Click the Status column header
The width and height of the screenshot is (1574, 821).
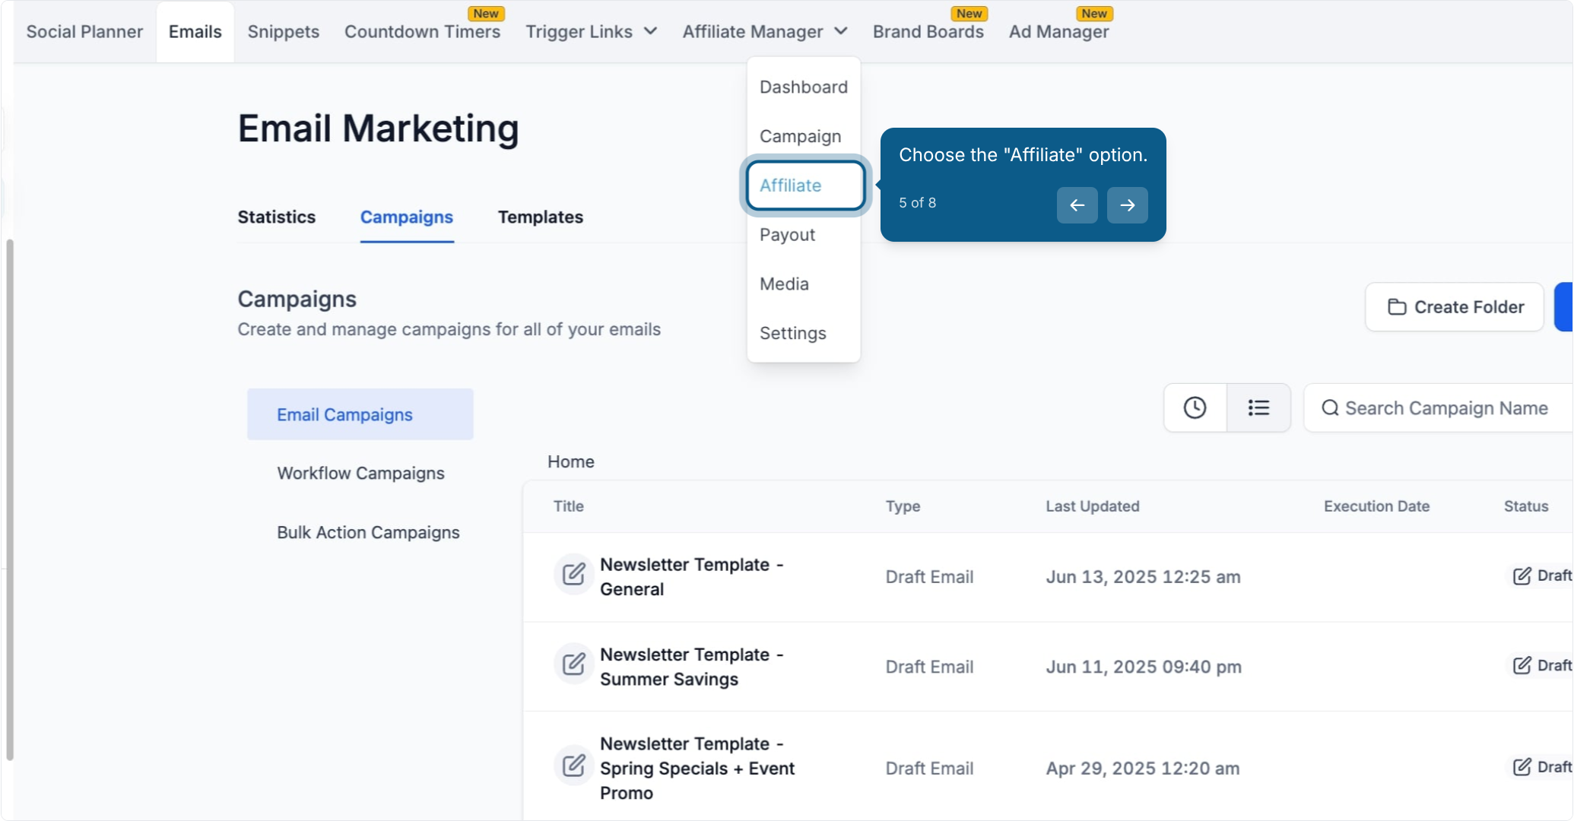1525,506
